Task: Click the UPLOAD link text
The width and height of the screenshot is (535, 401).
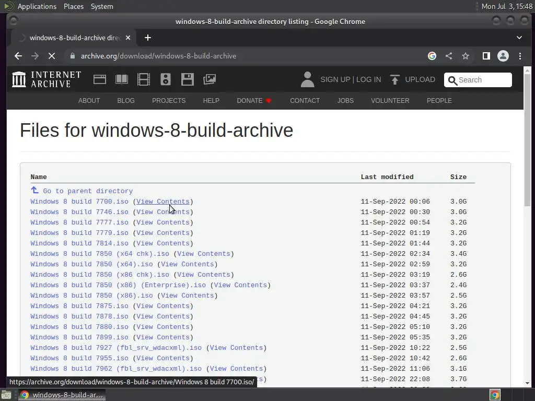Action: (420, 79)
